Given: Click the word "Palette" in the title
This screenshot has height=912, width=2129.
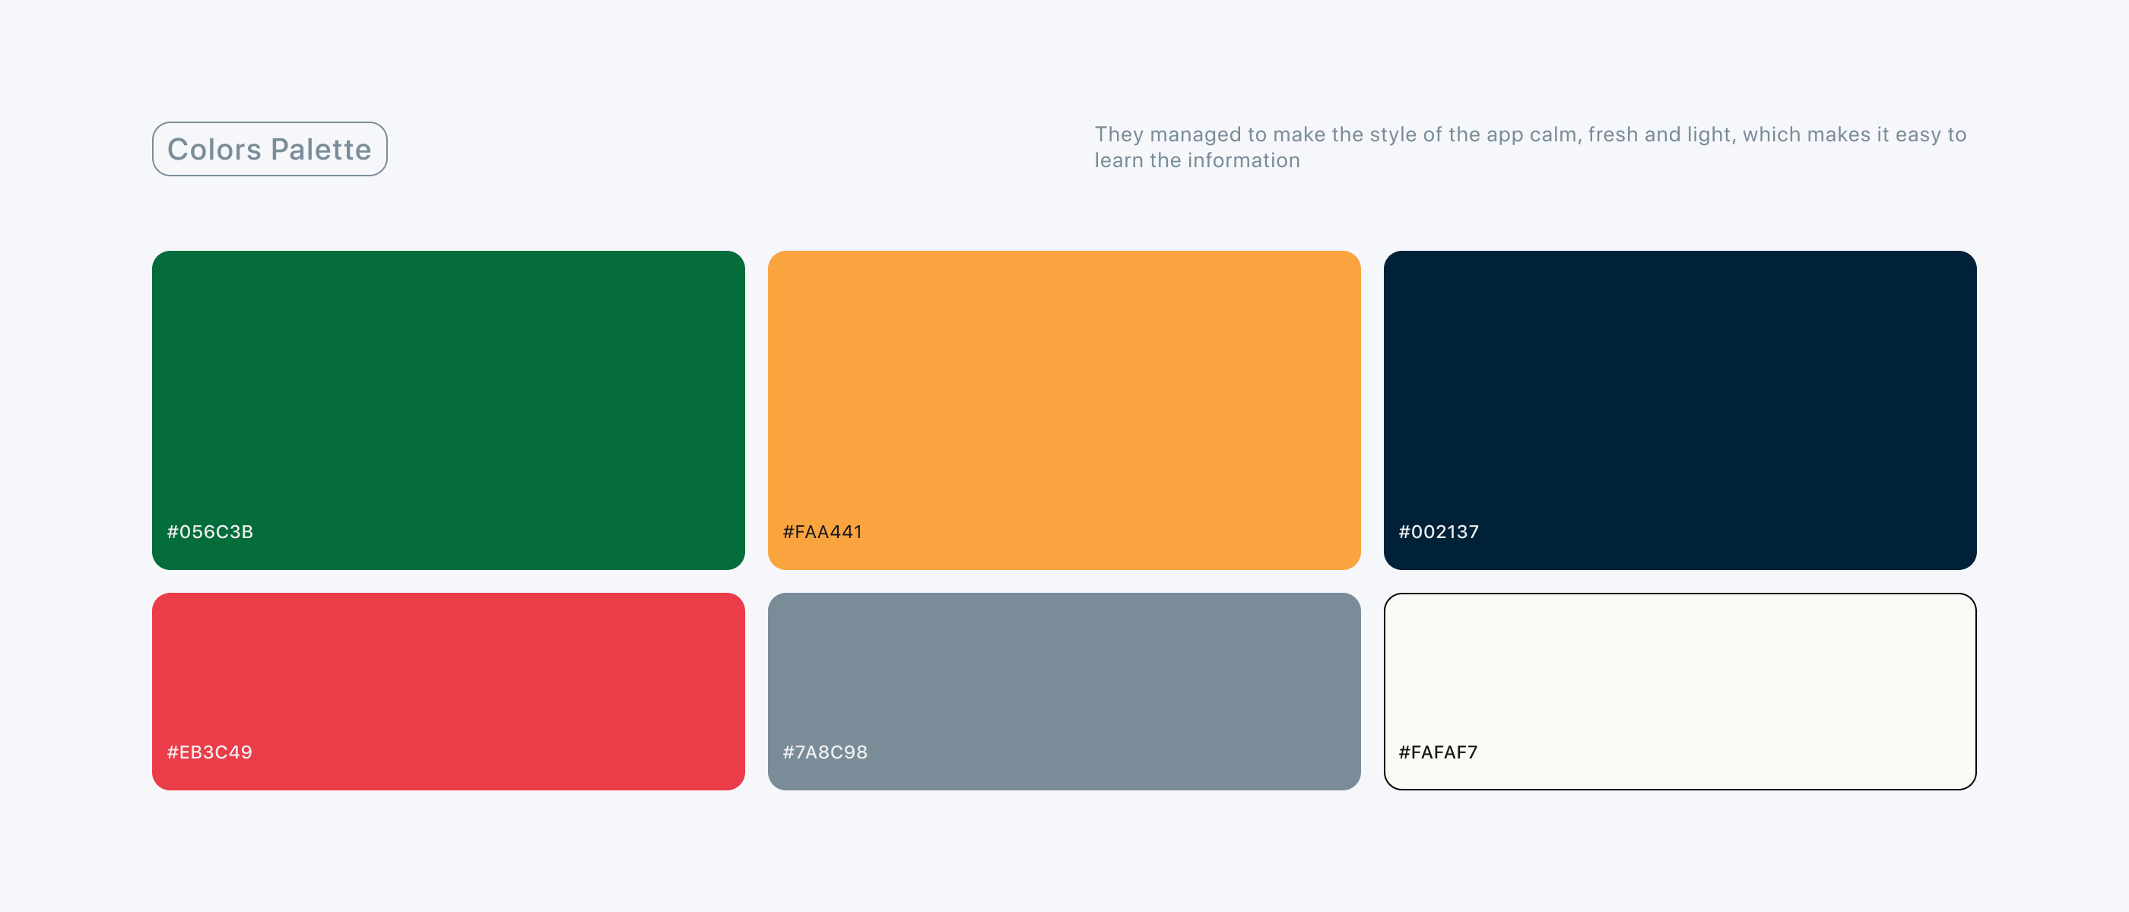Looking at the screenshot, I should (x=321, y=150).
